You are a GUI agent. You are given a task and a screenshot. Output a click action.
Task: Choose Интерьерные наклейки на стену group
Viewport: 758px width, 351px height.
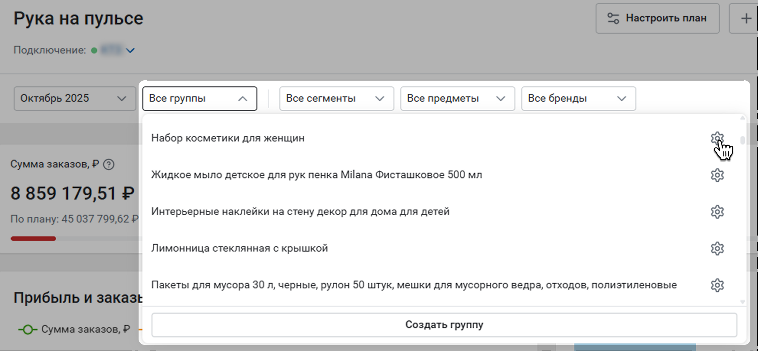(x=300, y=212)
